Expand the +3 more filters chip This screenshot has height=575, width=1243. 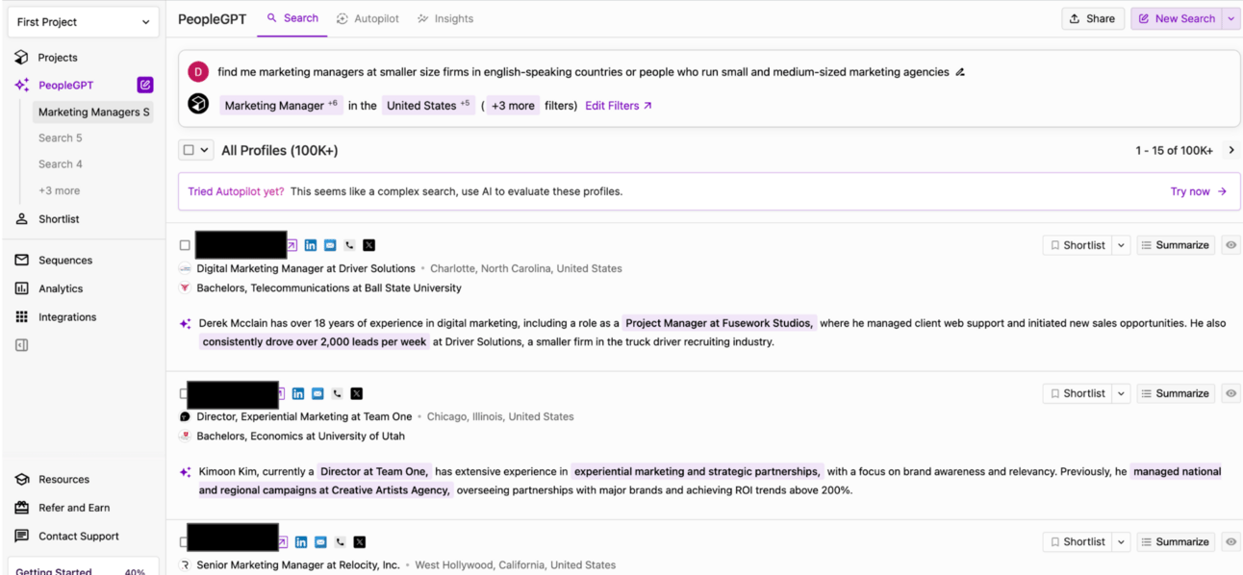513,106
